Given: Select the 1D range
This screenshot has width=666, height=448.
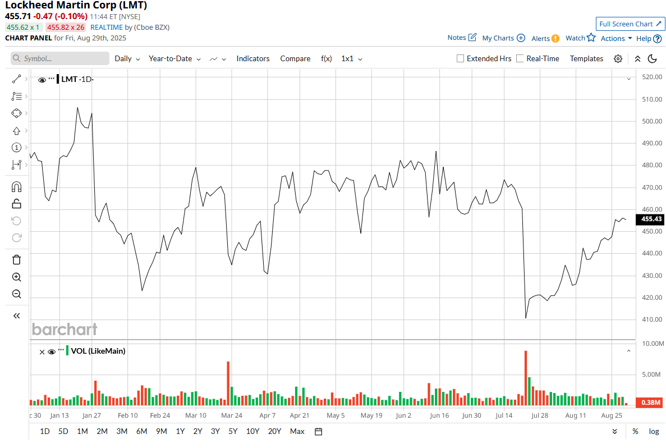Looking at the screenshot, I should pyautogui.click(x=44, y=431).
